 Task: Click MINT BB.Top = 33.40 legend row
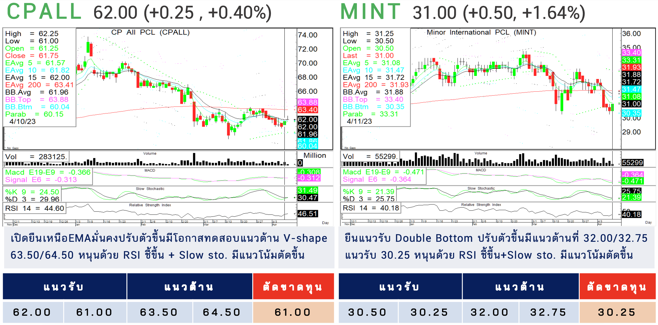[x=373, y=100]
